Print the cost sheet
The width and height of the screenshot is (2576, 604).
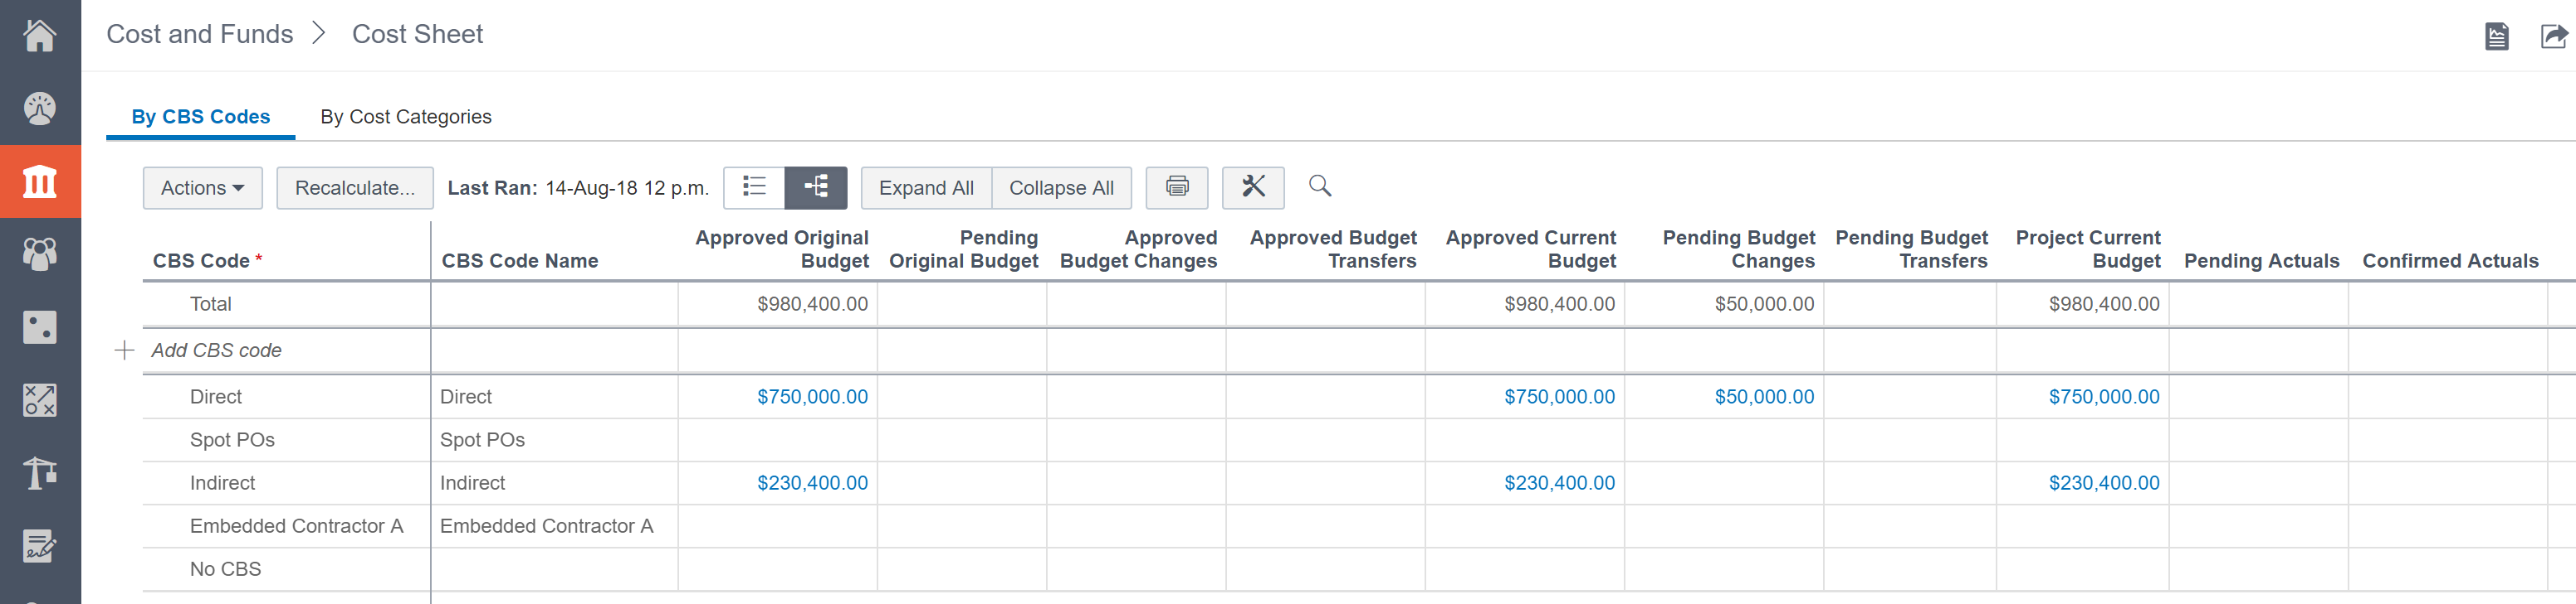(x=1177, y=188)
